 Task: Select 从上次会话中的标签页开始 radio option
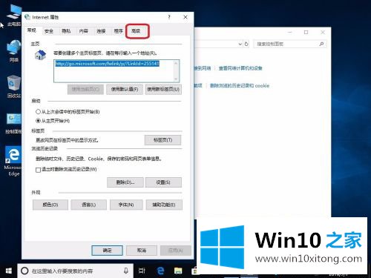68,112
